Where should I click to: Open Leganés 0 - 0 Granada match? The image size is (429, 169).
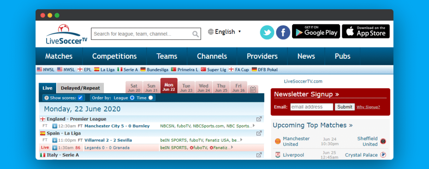click(107, 148)
